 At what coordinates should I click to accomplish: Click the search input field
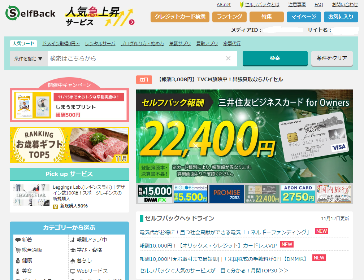(x=142, y=58)
